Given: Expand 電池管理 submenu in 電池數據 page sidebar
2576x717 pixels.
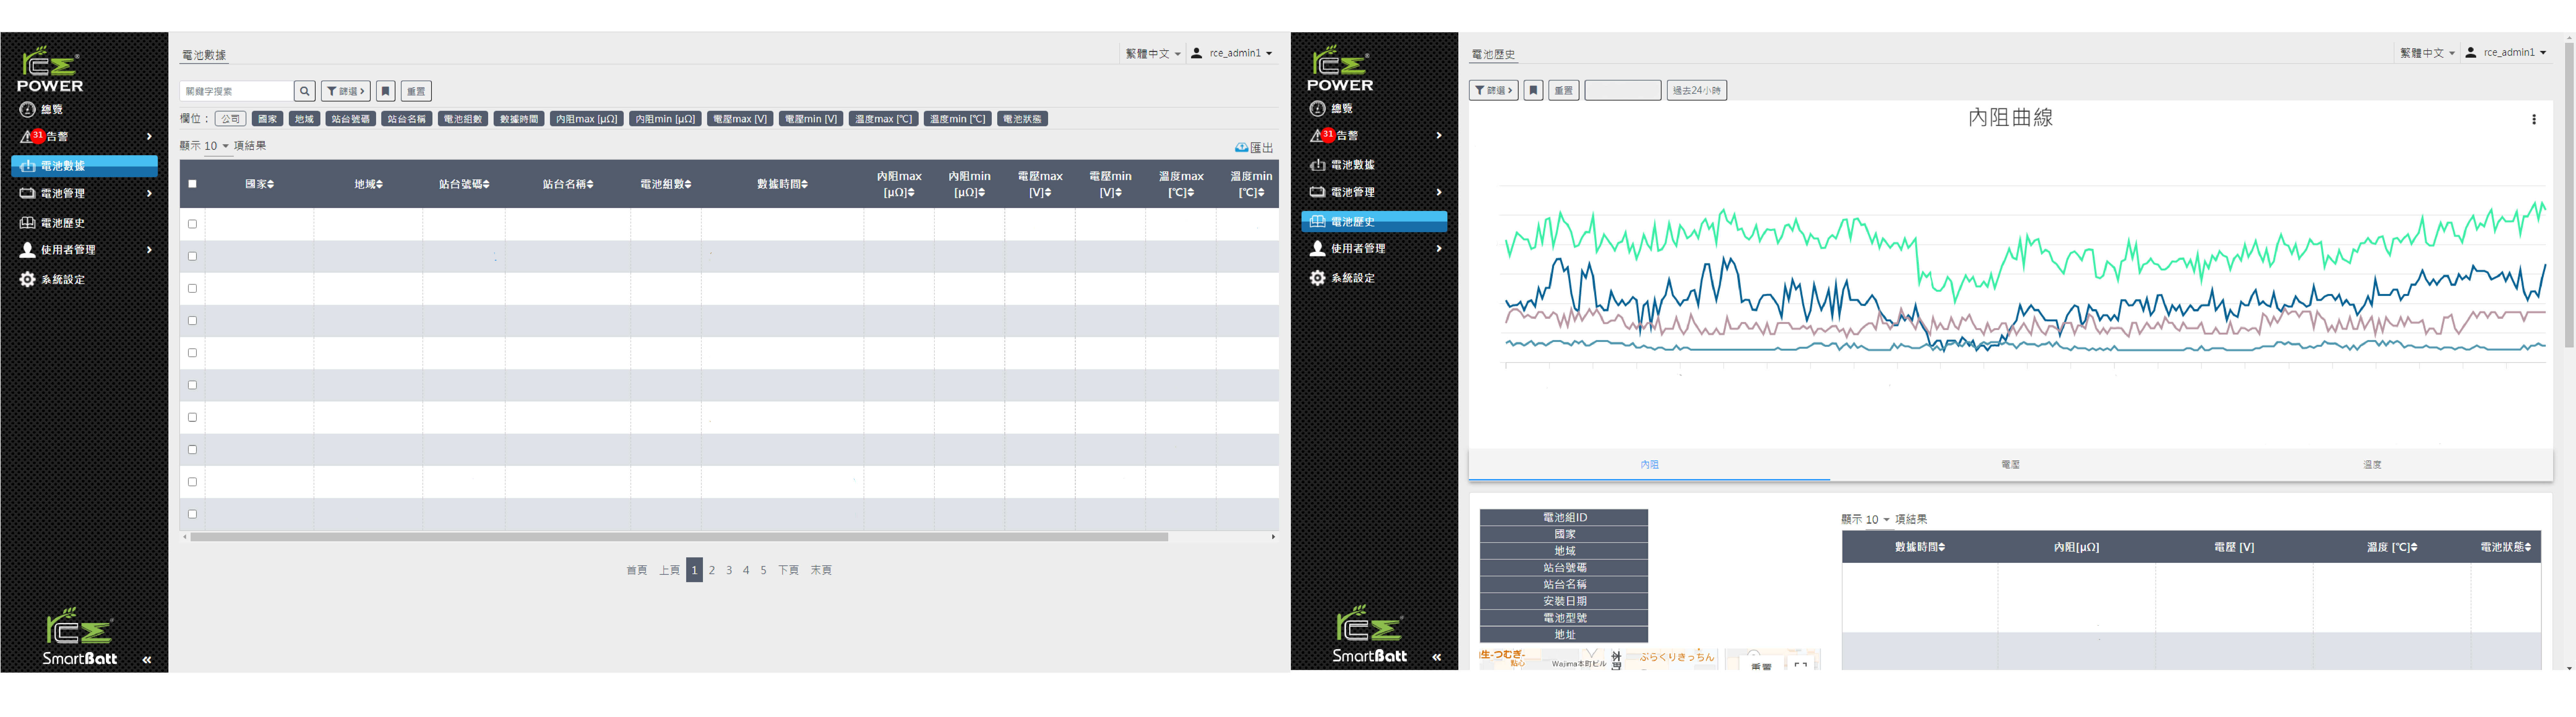Looking at the screenshot, I should [x=149, y=194].
